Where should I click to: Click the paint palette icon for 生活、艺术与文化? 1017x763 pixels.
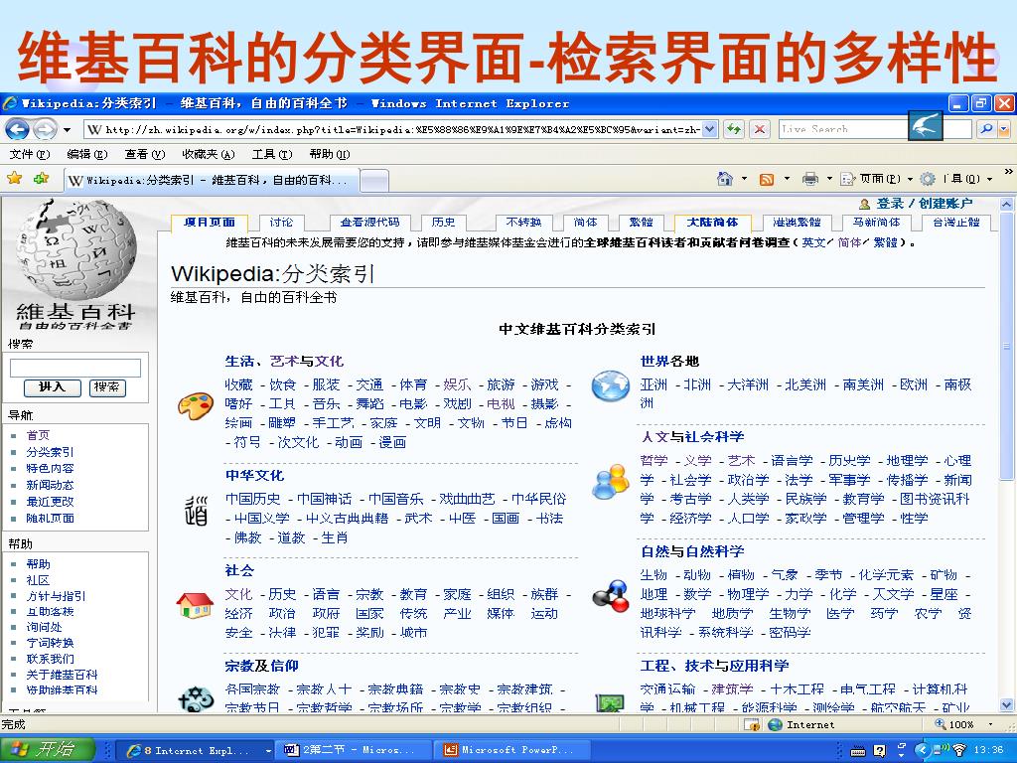pos(196,405)
